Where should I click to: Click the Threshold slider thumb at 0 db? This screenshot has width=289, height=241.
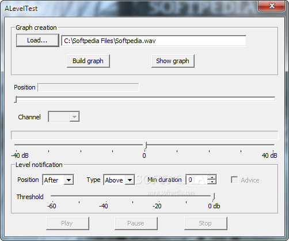(213, 196)
